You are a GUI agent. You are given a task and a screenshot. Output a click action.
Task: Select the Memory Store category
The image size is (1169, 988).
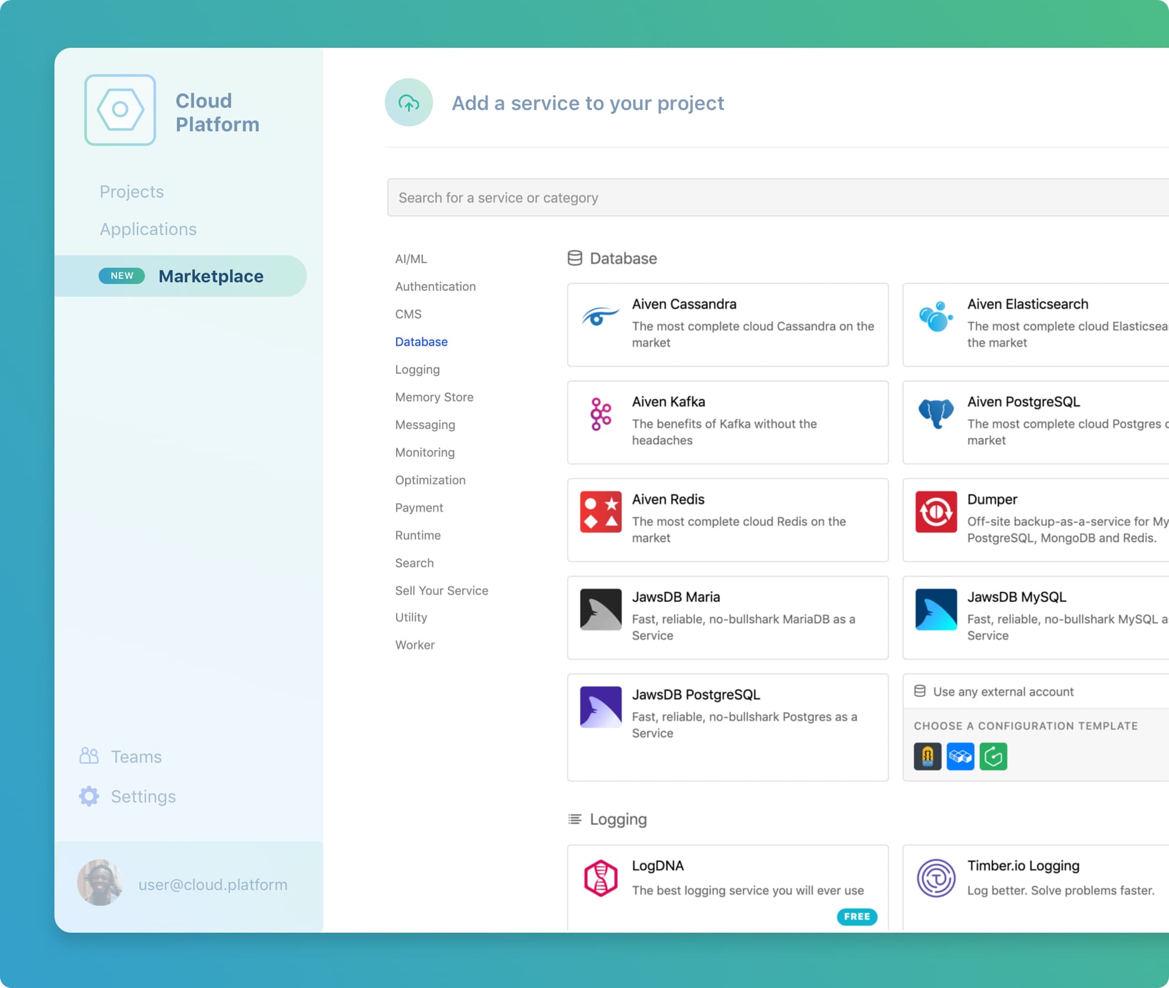point(434,397)
